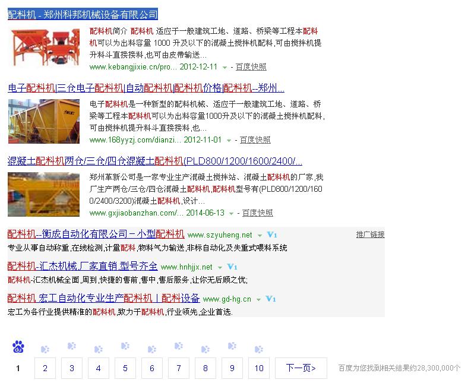Expand dropdown arrow next to gxjiaobanzhan.com 2014-06-13

(x=231, y=213)
